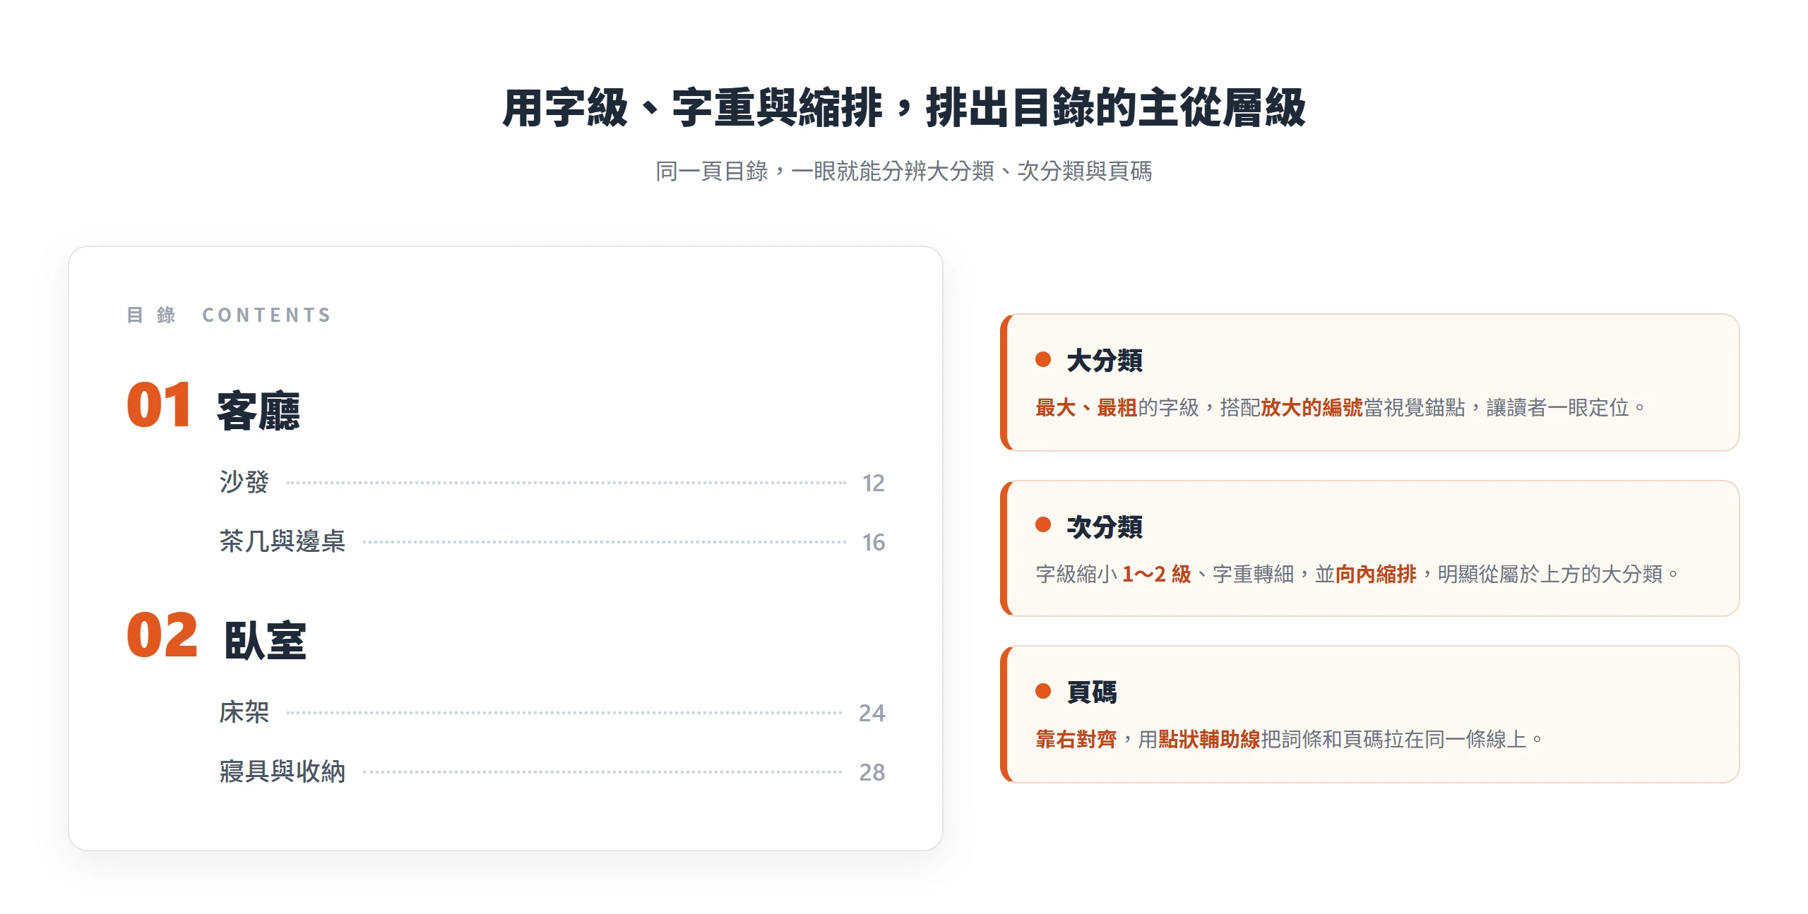
Task: Click the 目錄 CONTENTS label
Action: 229,315
